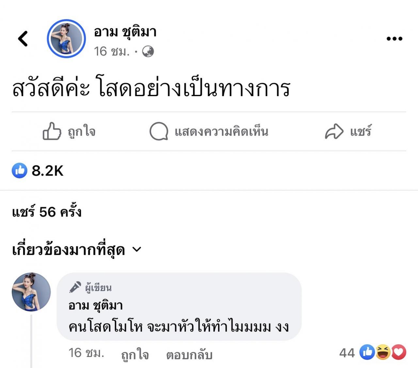Screen dimensions: 418x368
Task: Open the three-dot post options menu
Action: coord(394,38)
